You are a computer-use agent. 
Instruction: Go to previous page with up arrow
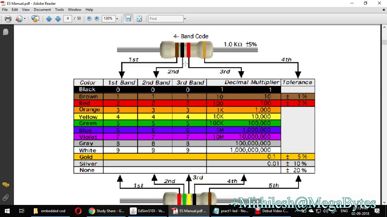tap(49, 19)
